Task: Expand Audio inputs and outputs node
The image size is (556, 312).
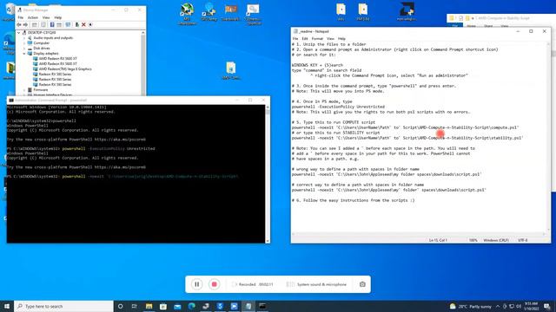Action: tap(24, 38)
